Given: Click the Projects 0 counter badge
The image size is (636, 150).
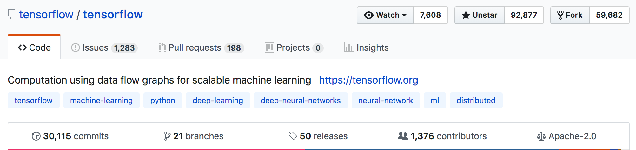Looking at the screenshot, I should pyautogui.click(x=318, y=48).
